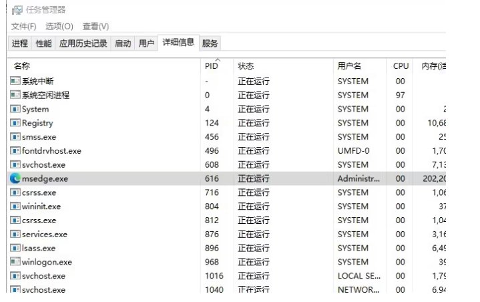Click PID value 124
Image resolution: width=480 pixels, height=302 pixels.
tap(212, 123)
